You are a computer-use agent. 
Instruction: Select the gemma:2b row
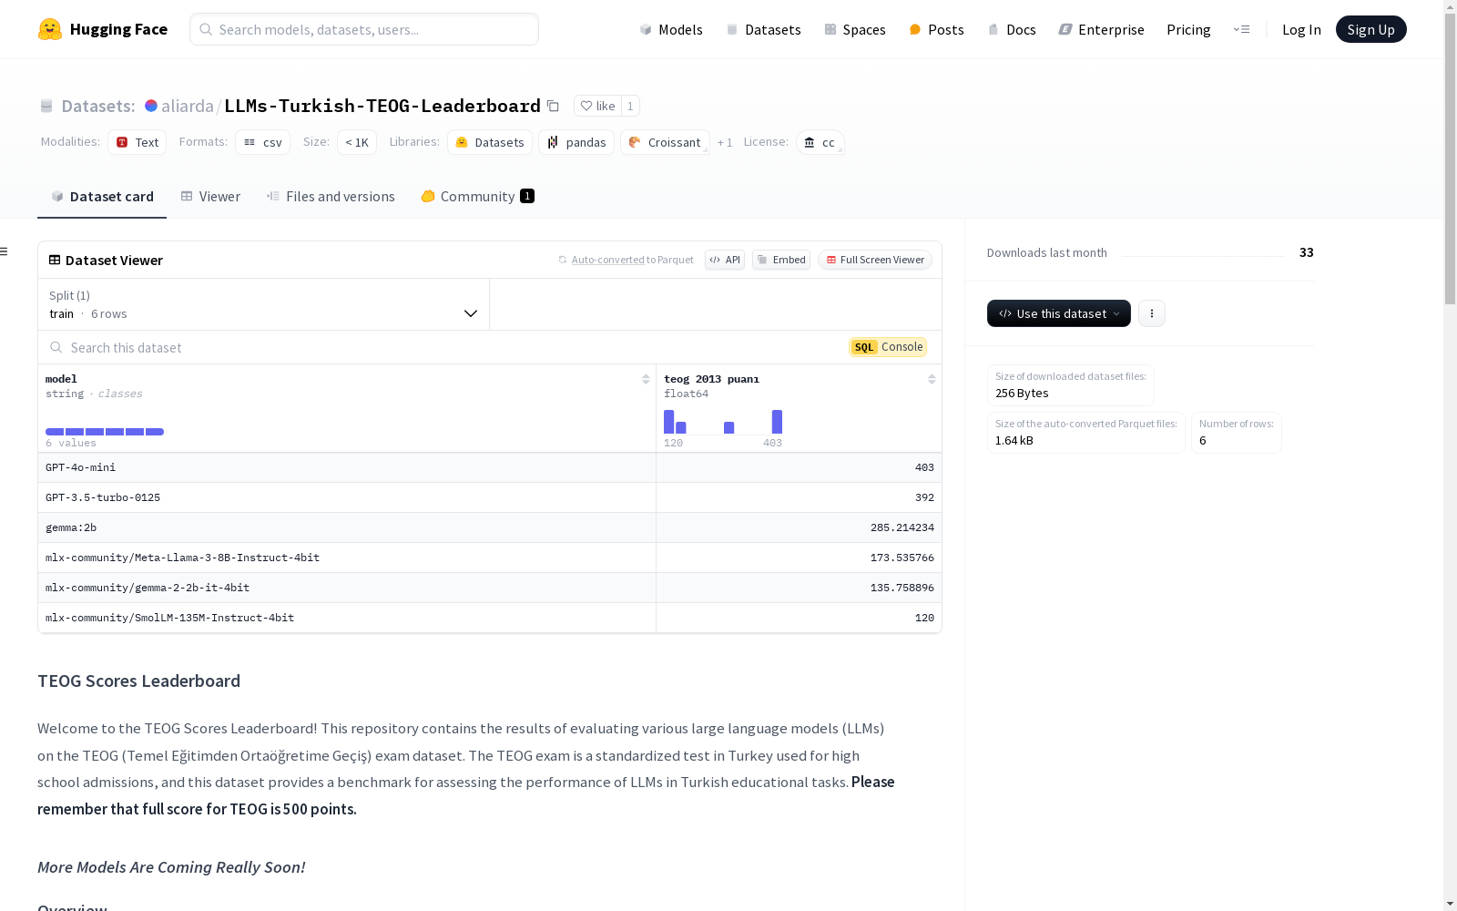tap(490, 527)
